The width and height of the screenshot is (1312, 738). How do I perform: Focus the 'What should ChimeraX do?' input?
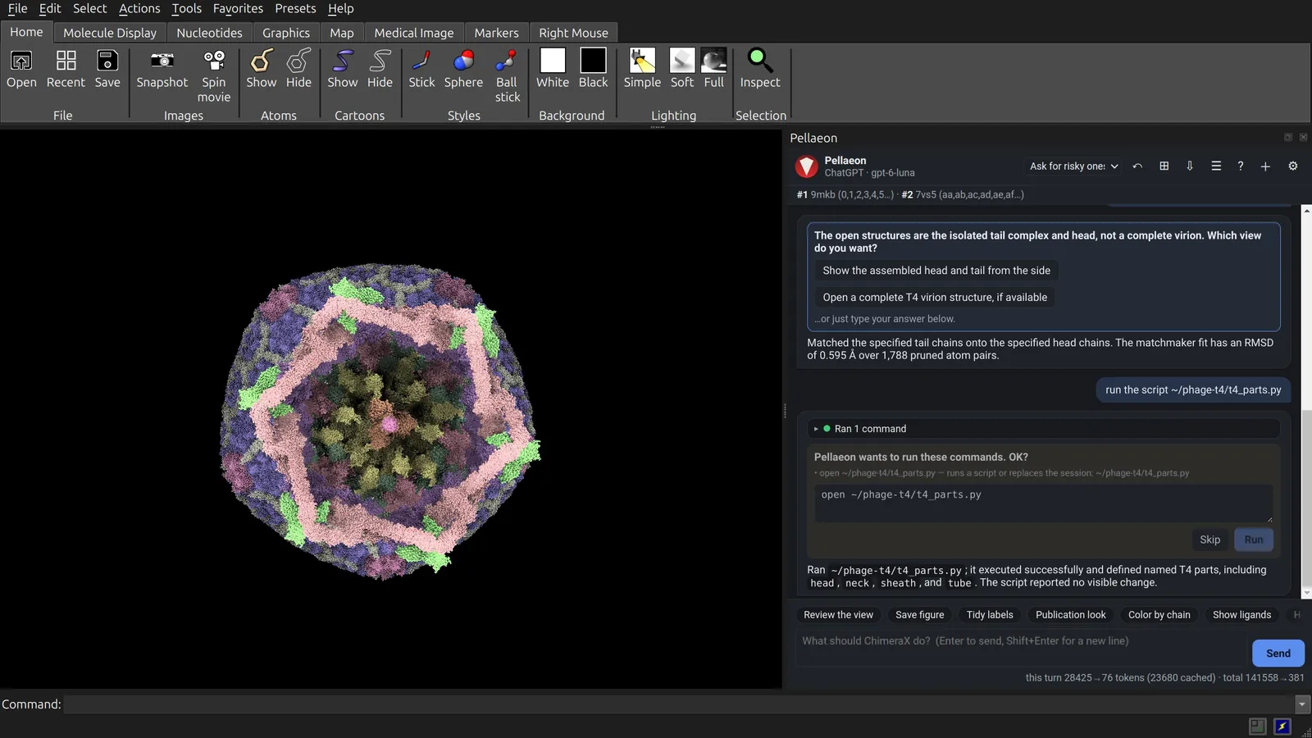[1023, 648]
